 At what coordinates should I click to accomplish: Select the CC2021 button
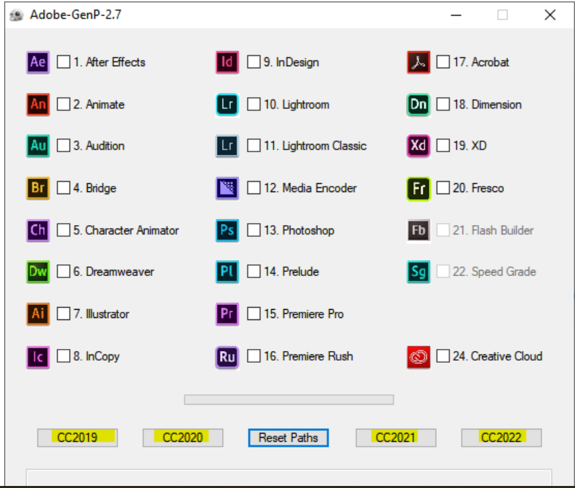tap(396, 438)
